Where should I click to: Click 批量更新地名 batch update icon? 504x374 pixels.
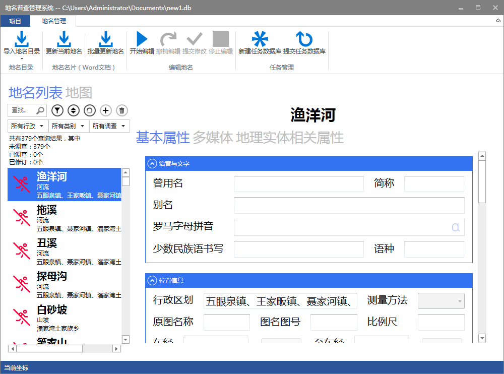(x=106, y=39)
